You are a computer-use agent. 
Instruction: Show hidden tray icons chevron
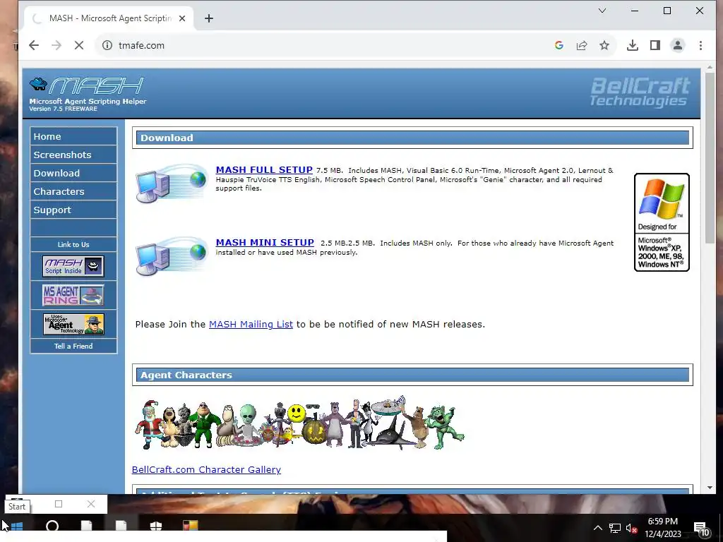coord(597,528)
